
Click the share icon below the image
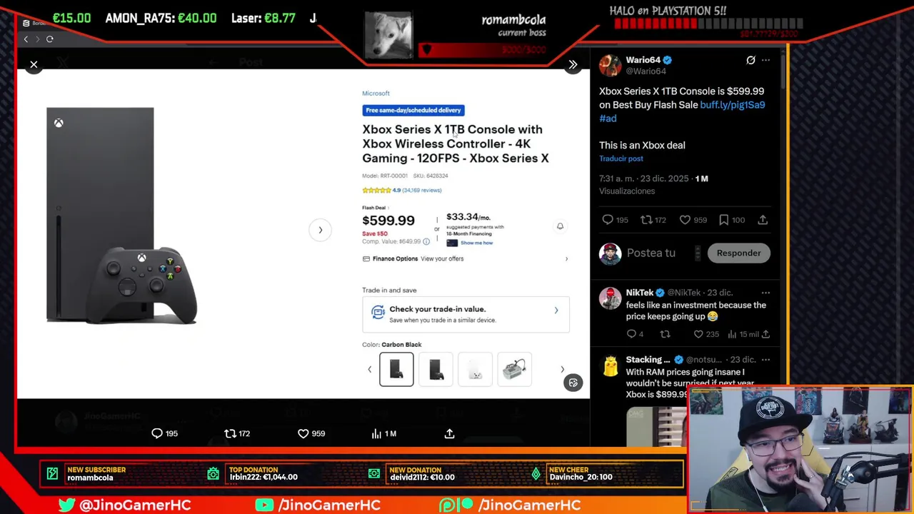(449, 433)
